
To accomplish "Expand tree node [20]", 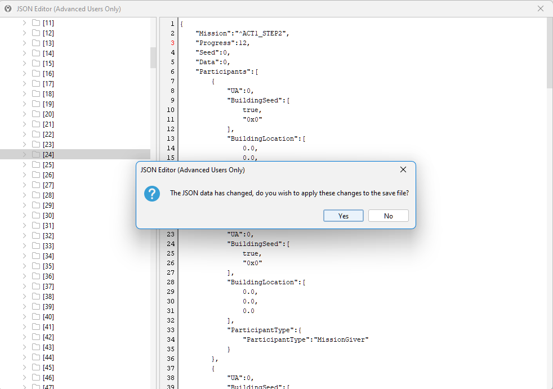I will coord(24,114).
